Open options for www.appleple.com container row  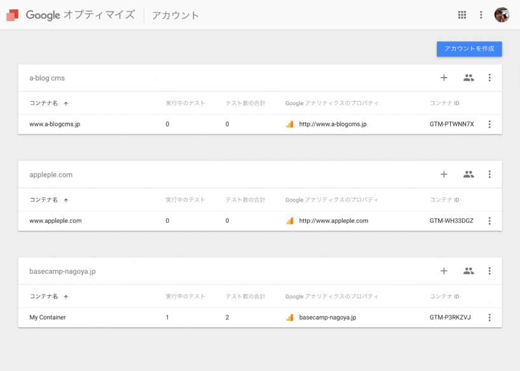(x=489, y=221)
